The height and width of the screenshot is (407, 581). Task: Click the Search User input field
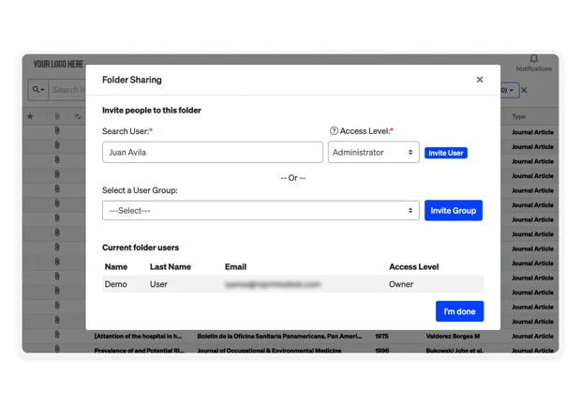tap(213, 152)
